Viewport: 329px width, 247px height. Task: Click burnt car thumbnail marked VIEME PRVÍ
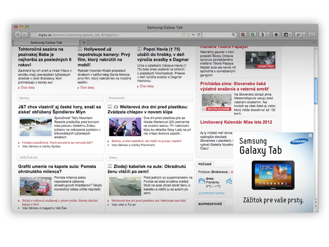[x=260, y=60]
